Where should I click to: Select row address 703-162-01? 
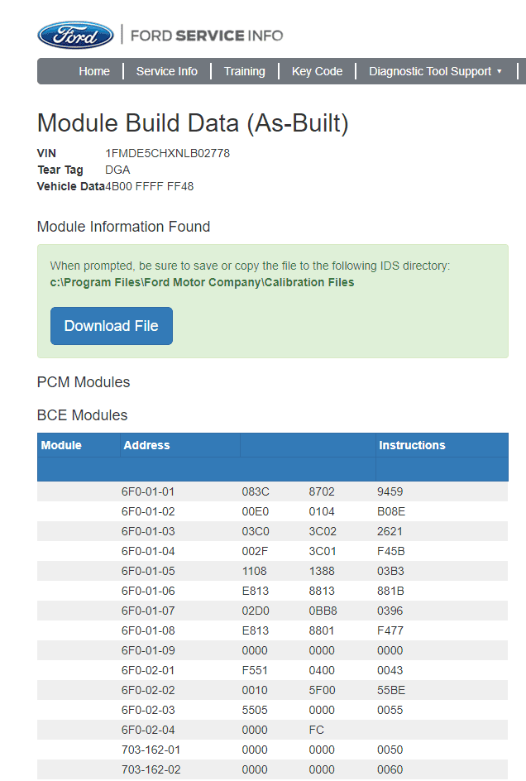(151, 750)
